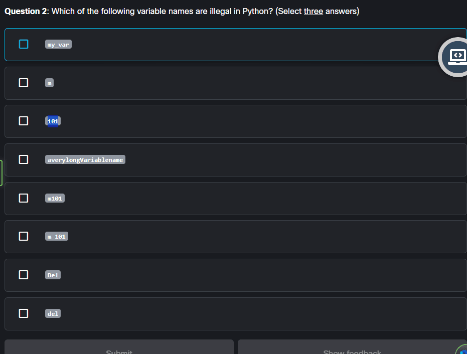The image size is (467, 354).
Task: Select the "Del" answer checkbox
Action: (23, 275)
